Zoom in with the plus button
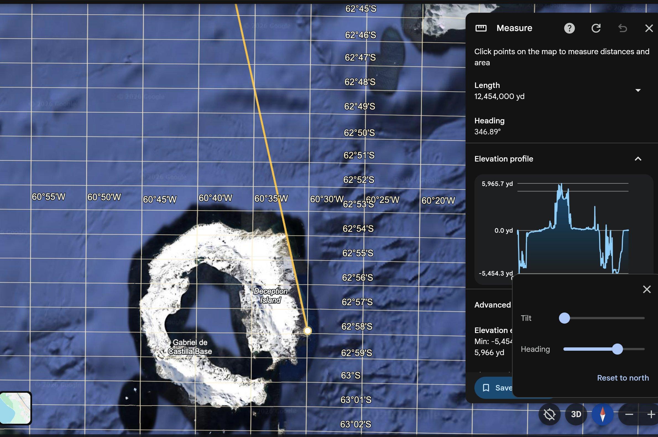 click(x=651, y=414)
